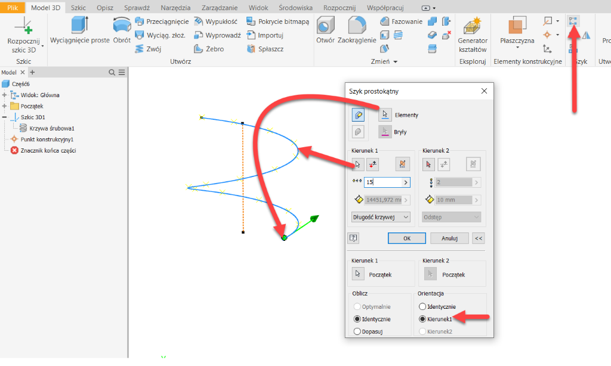This screenshot has width=611, height=366.
Task: Open the Zmień panel dropdown arrow
Action: tap(395, 62)
